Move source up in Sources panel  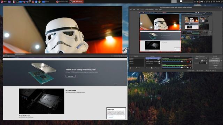click(x=155, y=68)
